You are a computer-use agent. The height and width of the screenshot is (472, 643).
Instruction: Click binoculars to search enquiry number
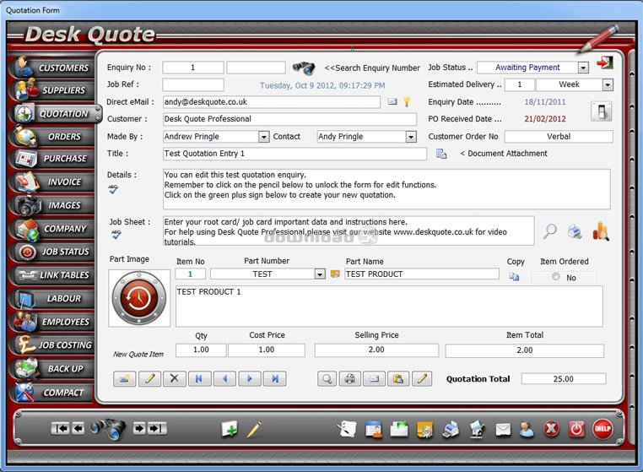pyautogui.click(x=304, y=68)
